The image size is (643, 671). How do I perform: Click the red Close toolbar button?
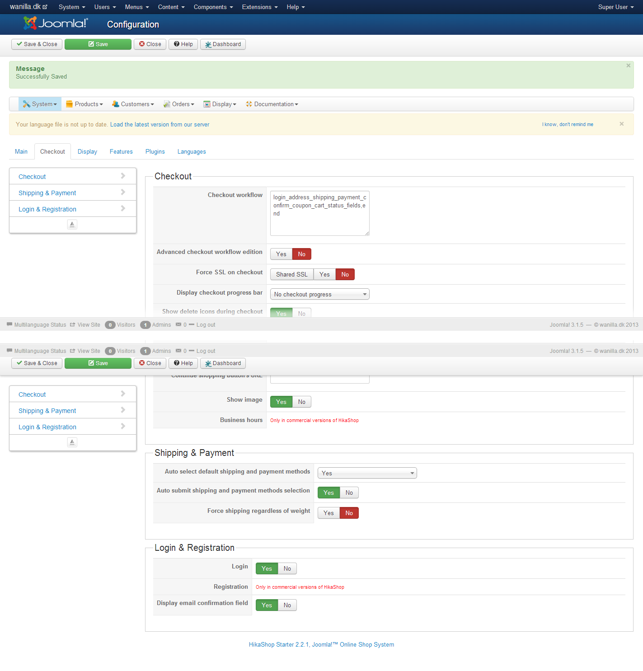(150, 44)
